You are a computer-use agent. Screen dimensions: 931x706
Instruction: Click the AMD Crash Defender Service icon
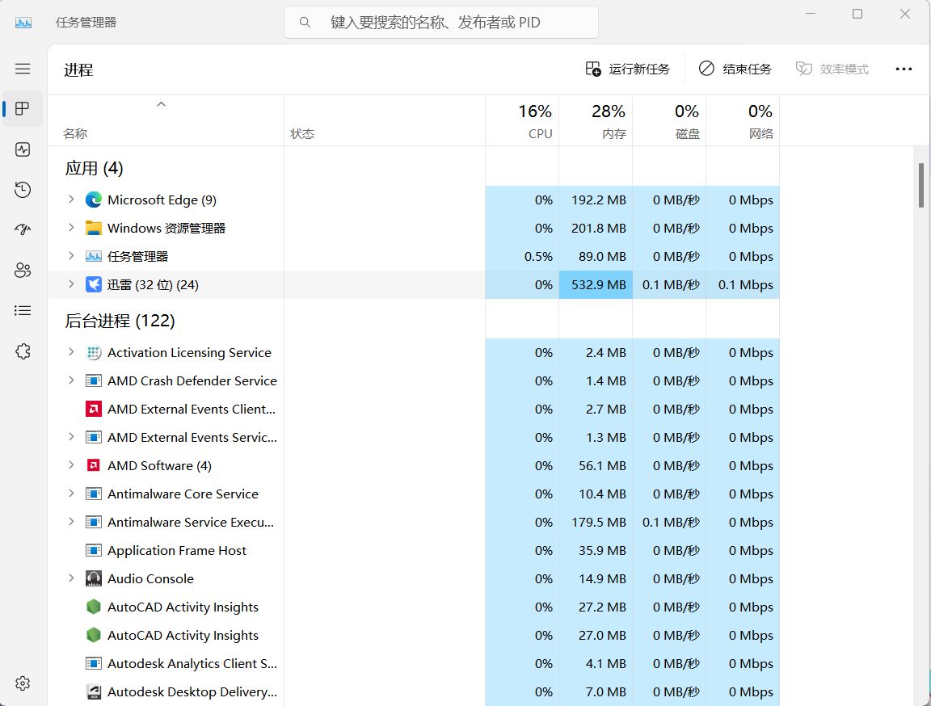click(x=93, y=381)
